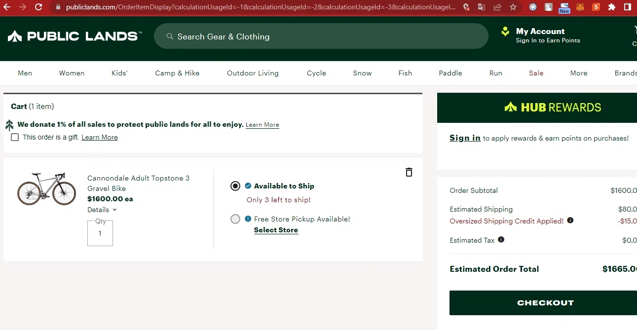Open the Cycle menu
This screenshot has width=637, height=330.
pos(317,73)
